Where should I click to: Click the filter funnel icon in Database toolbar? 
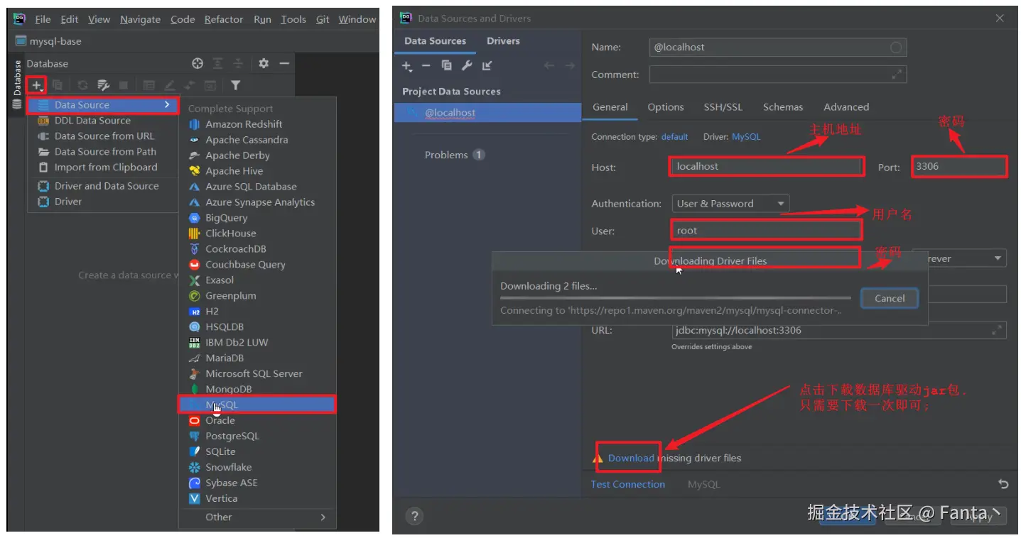coord(235,85)
